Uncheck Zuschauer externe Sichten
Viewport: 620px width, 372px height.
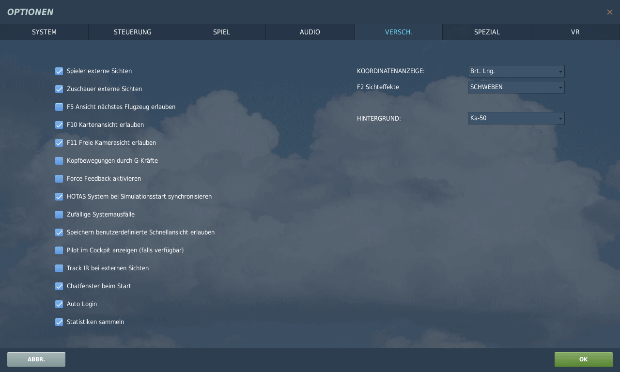[59, 89]
